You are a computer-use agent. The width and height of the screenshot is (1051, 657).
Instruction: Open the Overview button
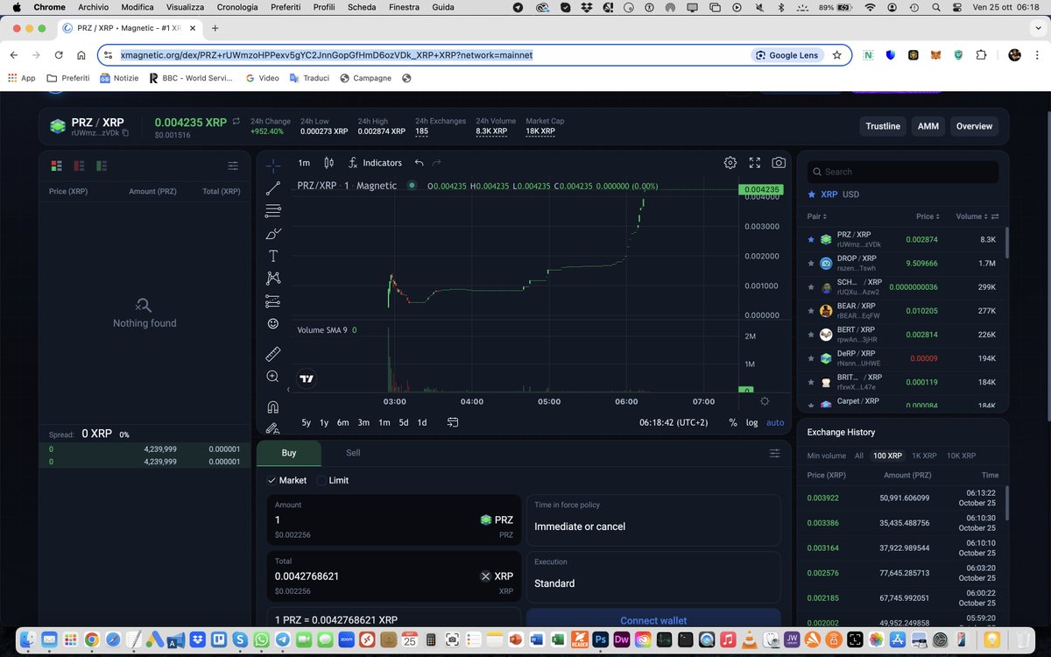click(974, 126)
